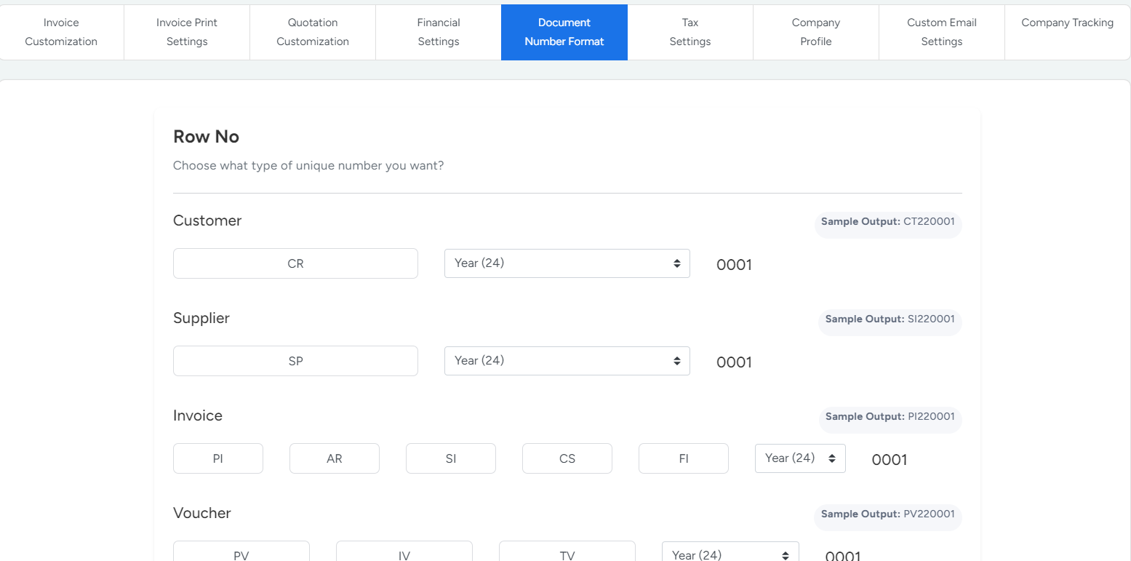Image resolution: width=1131 pixels, height=561 pixels.
Task: Open the Custom Email Settings tab
Action: click(942, 32)
